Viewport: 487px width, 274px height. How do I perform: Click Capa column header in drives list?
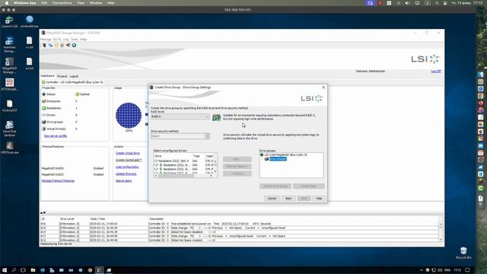[210, 156]
